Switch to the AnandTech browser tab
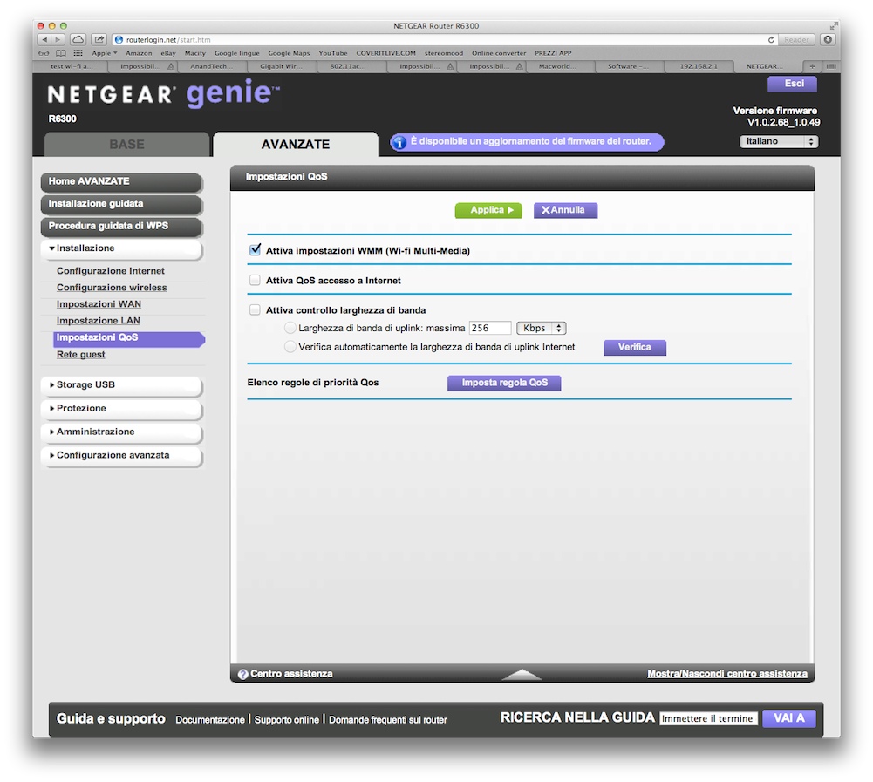Screen dimensions: 873x782 pos(212,66)
